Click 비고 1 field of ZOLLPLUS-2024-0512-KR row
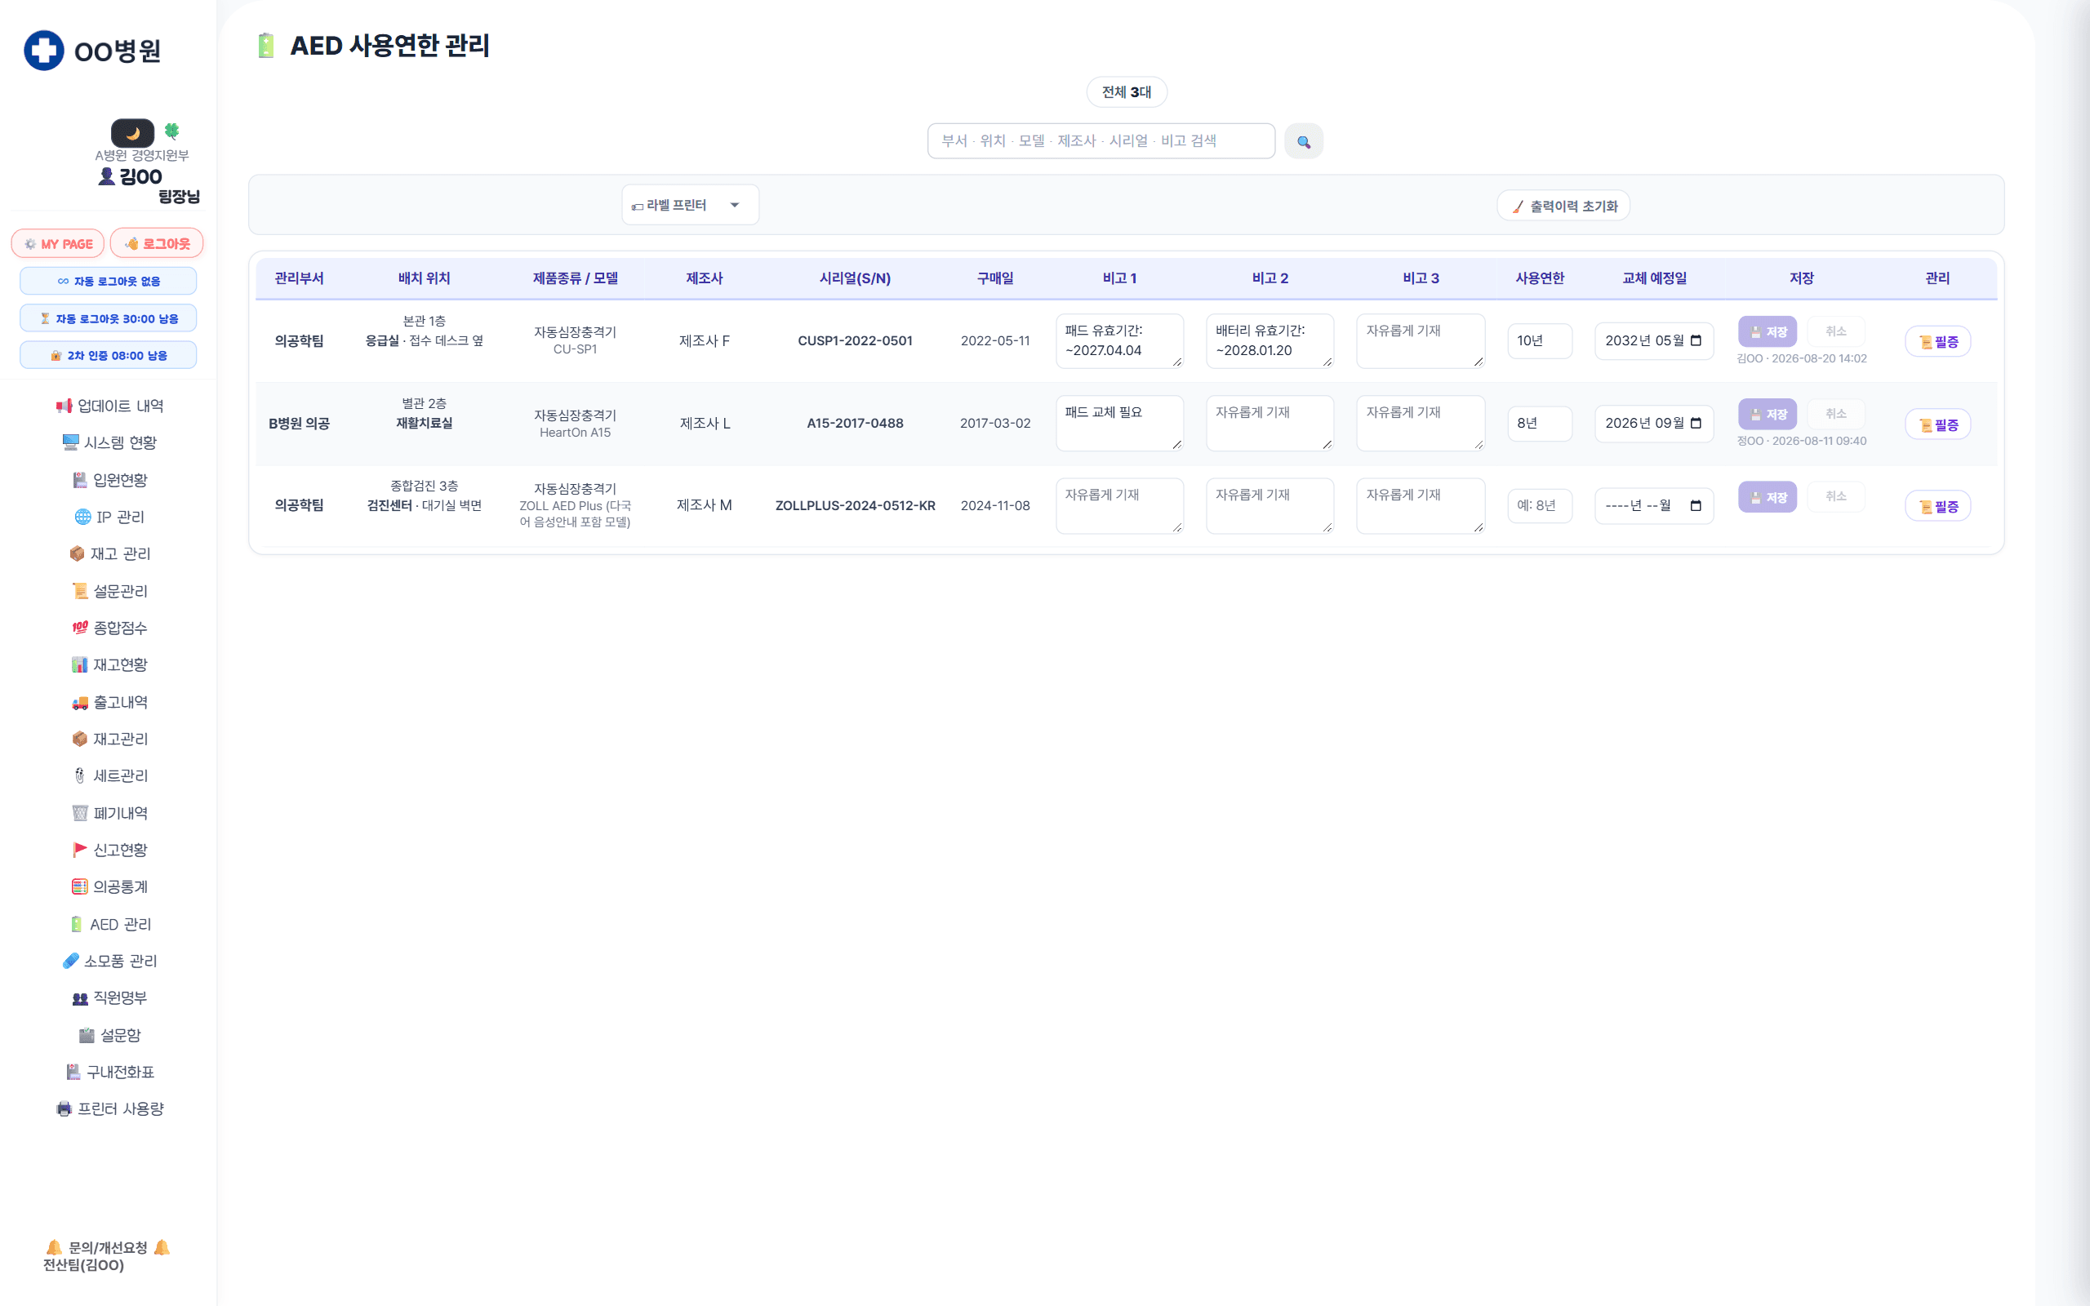2090x1306 pixels. coord(1119,505)
